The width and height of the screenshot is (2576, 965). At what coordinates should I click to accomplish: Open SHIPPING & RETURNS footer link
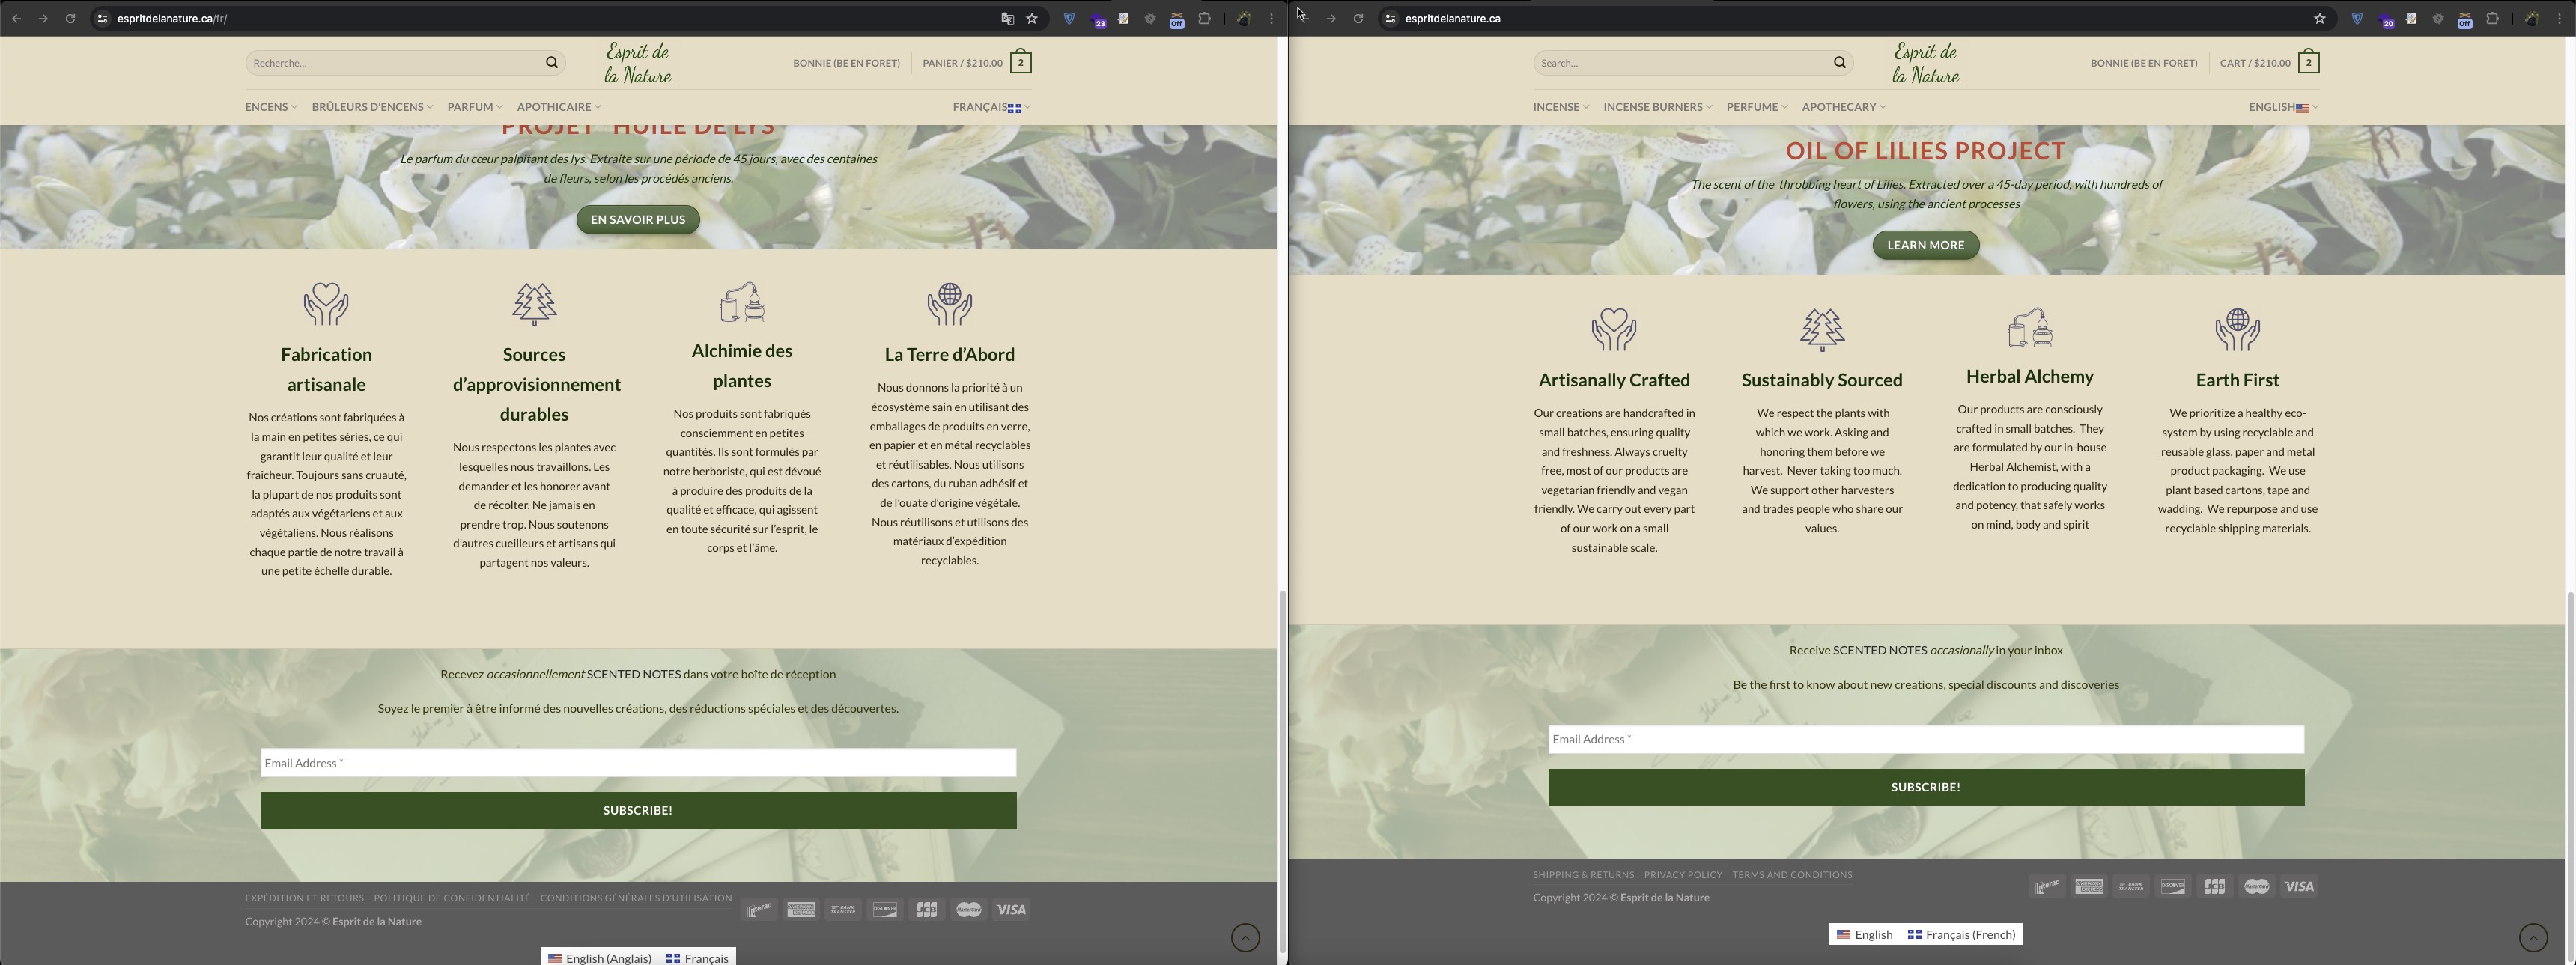(1583, 875)
